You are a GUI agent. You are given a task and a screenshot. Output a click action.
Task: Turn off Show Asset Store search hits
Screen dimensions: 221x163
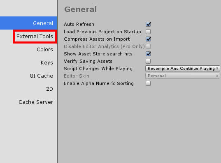[148, 54]
